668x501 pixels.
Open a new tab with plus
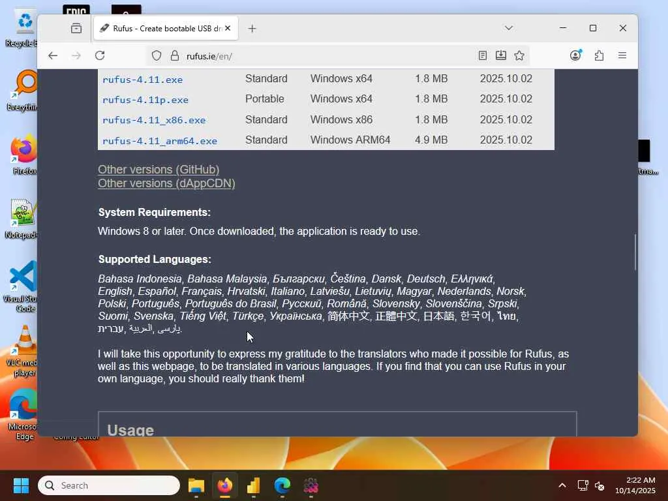[x=252, y=29]
